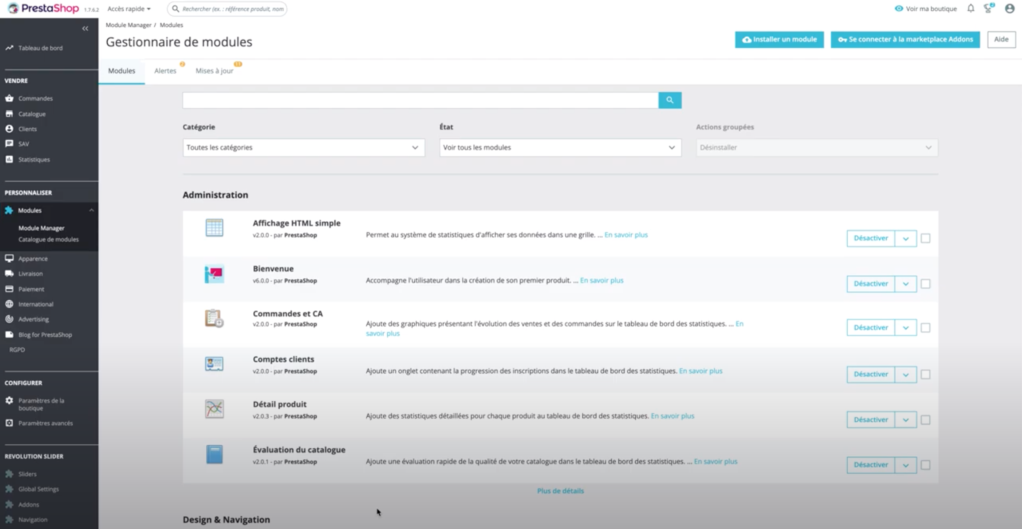Image resolution: width=1022 pixels, height=529 pixels.
Task: Tick the Détail produit module checkbox
Action: pos(926,419)
